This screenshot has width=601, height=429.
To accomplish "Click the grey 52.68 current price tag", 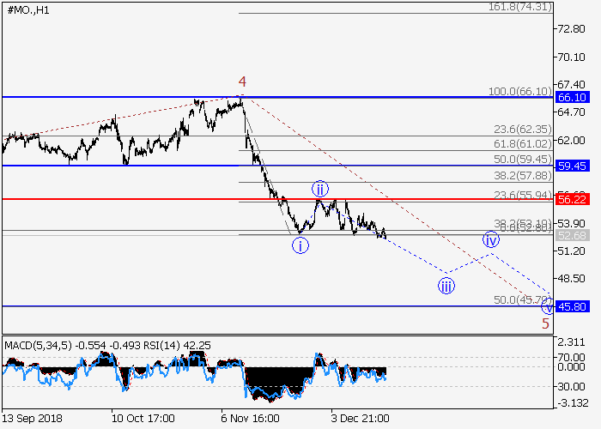I will pos(571,236).
